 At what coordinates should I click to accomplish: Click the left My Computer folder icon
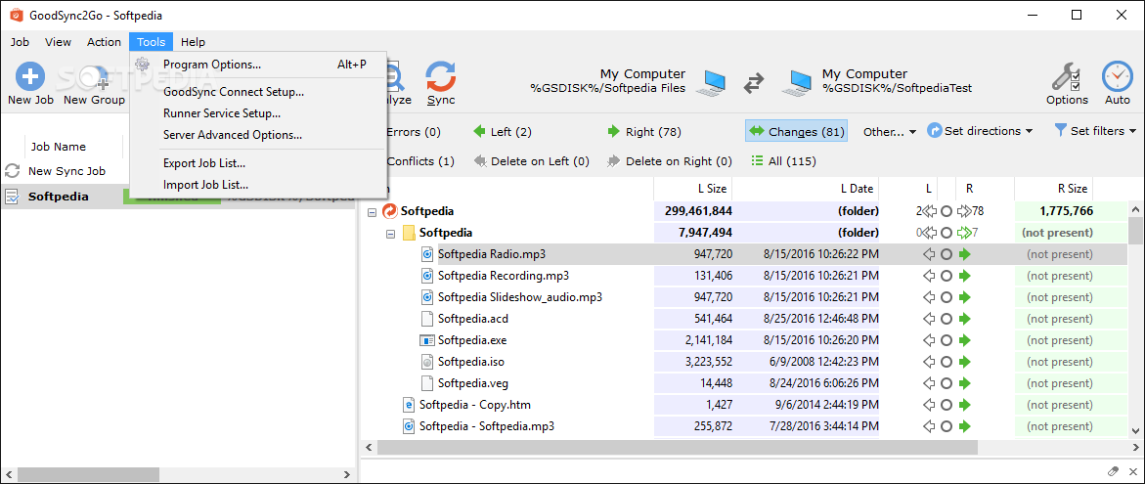(x=711, y=82)
